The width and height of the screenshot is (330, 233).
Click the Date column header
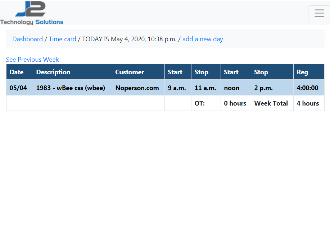click(19, 72)
